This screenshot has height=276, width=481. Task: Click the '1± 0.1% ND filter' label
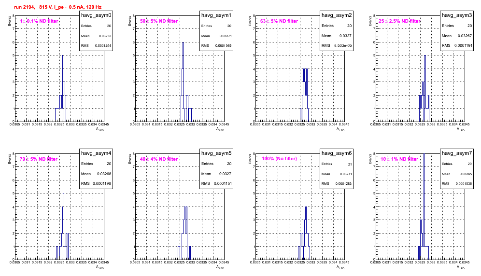pos(39,21)
